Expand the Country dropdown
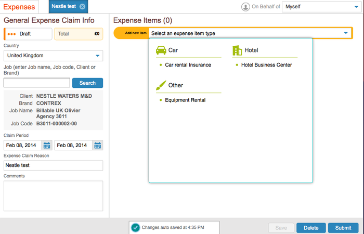The image size is (364, 234). click(x=53, y=56)
